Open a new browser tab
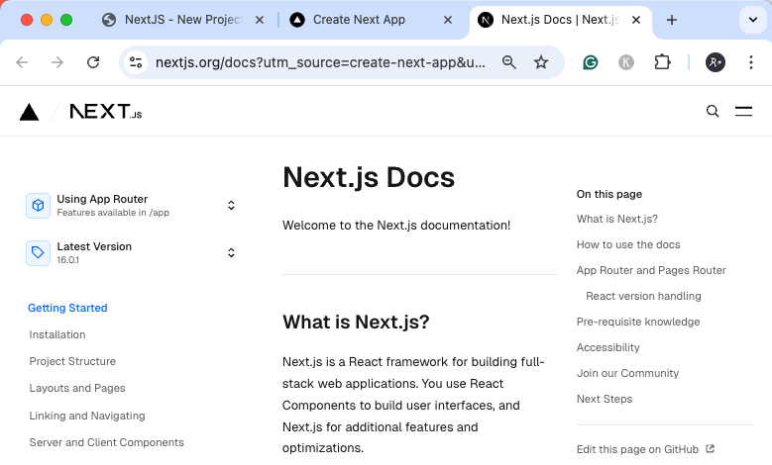772x465 pixels. 672,20
